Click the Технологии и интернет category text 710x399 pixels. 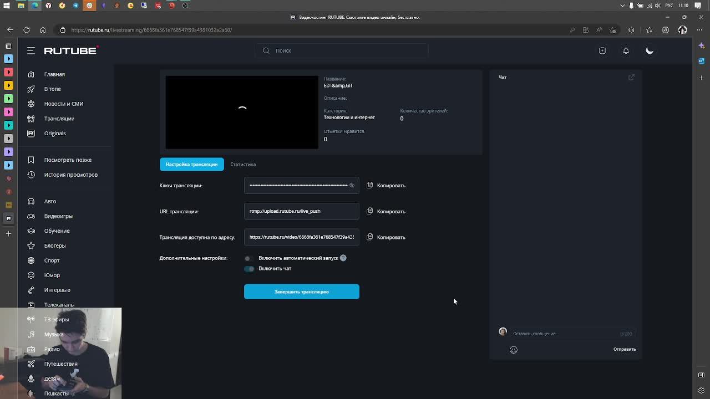pos(349,117)
